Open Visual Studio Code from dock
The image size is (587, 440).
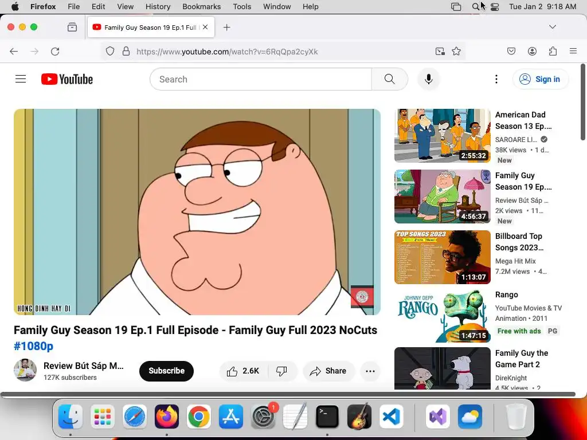point(391,417)
